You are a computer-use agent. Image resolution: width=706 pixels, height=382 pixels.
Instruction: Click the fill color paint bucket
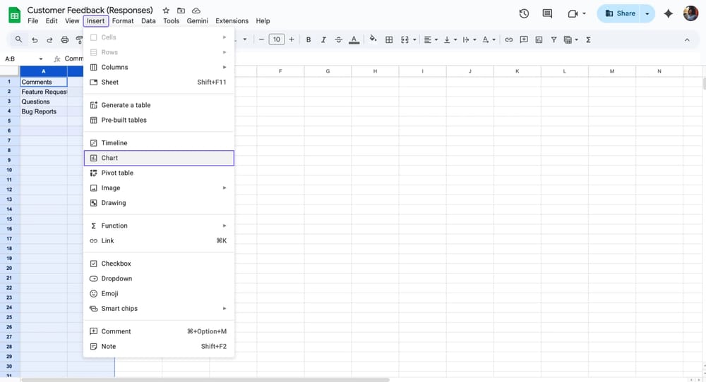click(373, 40)
